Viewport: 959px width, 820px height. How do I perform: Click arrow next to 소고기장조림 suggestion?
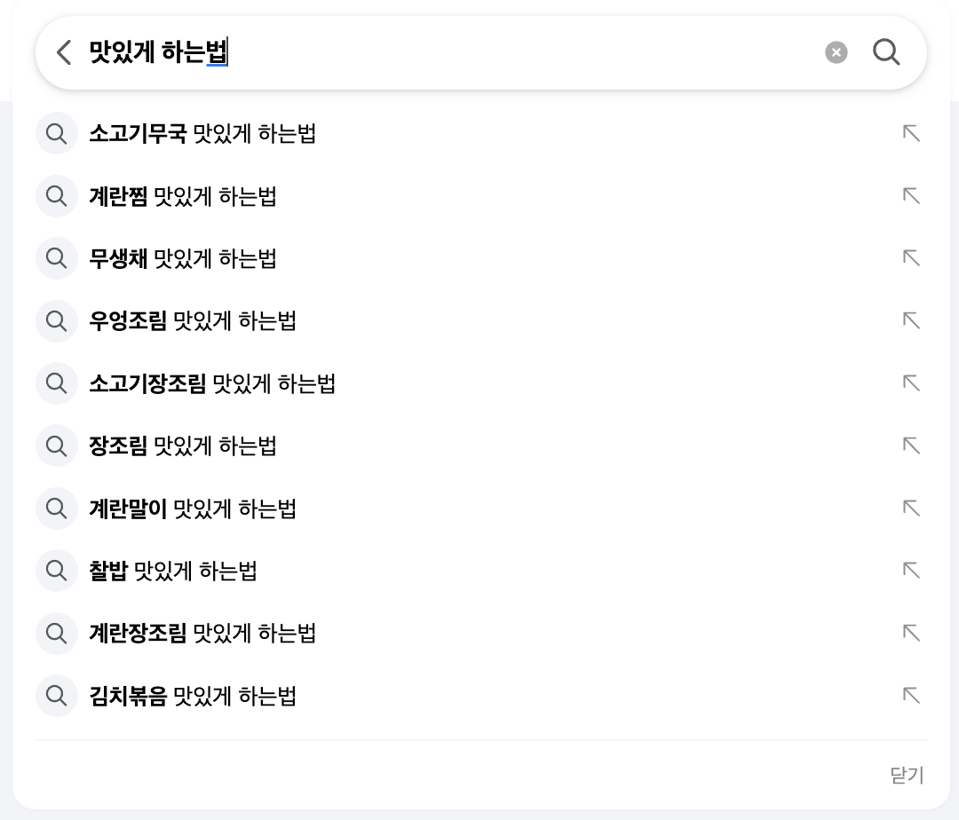[x=911, y=383]
